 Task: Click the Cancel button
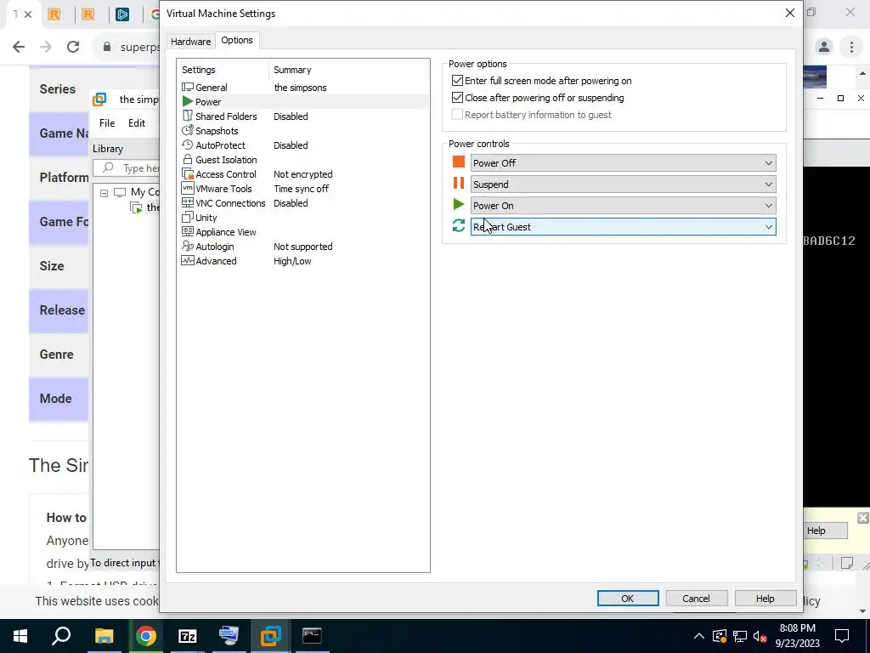pos(696,598)
